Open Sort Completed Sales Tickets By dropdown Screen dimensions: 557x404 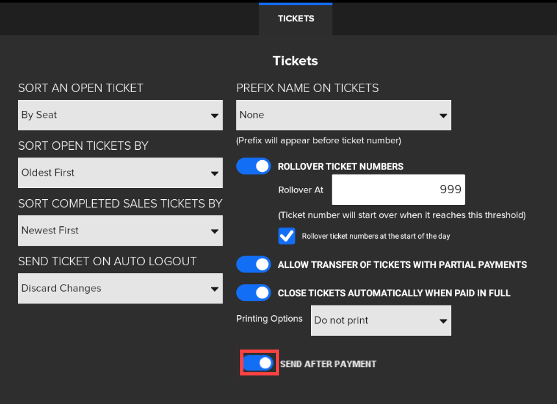point(120,231)
